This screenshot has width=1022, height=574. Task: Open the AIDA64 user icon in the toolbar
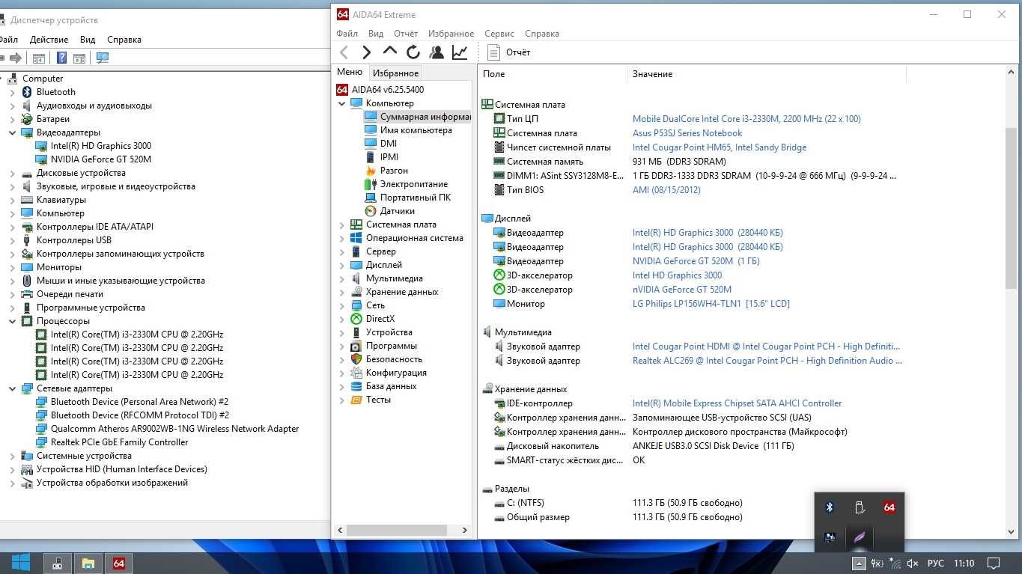pos(437,52)
